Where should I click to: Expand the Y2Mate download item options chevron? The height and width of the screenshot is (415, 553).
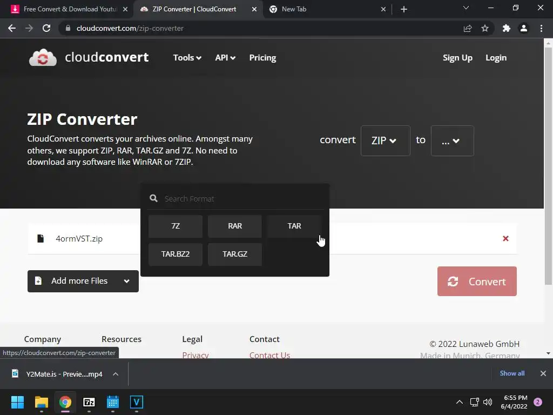pos(116,374)
